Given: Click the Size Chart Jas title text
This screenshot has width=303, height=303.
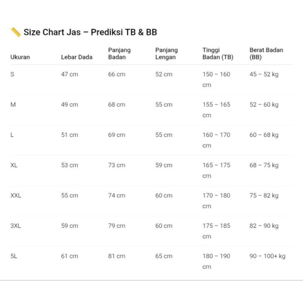Looking at the screenshot, I should 90,32.
